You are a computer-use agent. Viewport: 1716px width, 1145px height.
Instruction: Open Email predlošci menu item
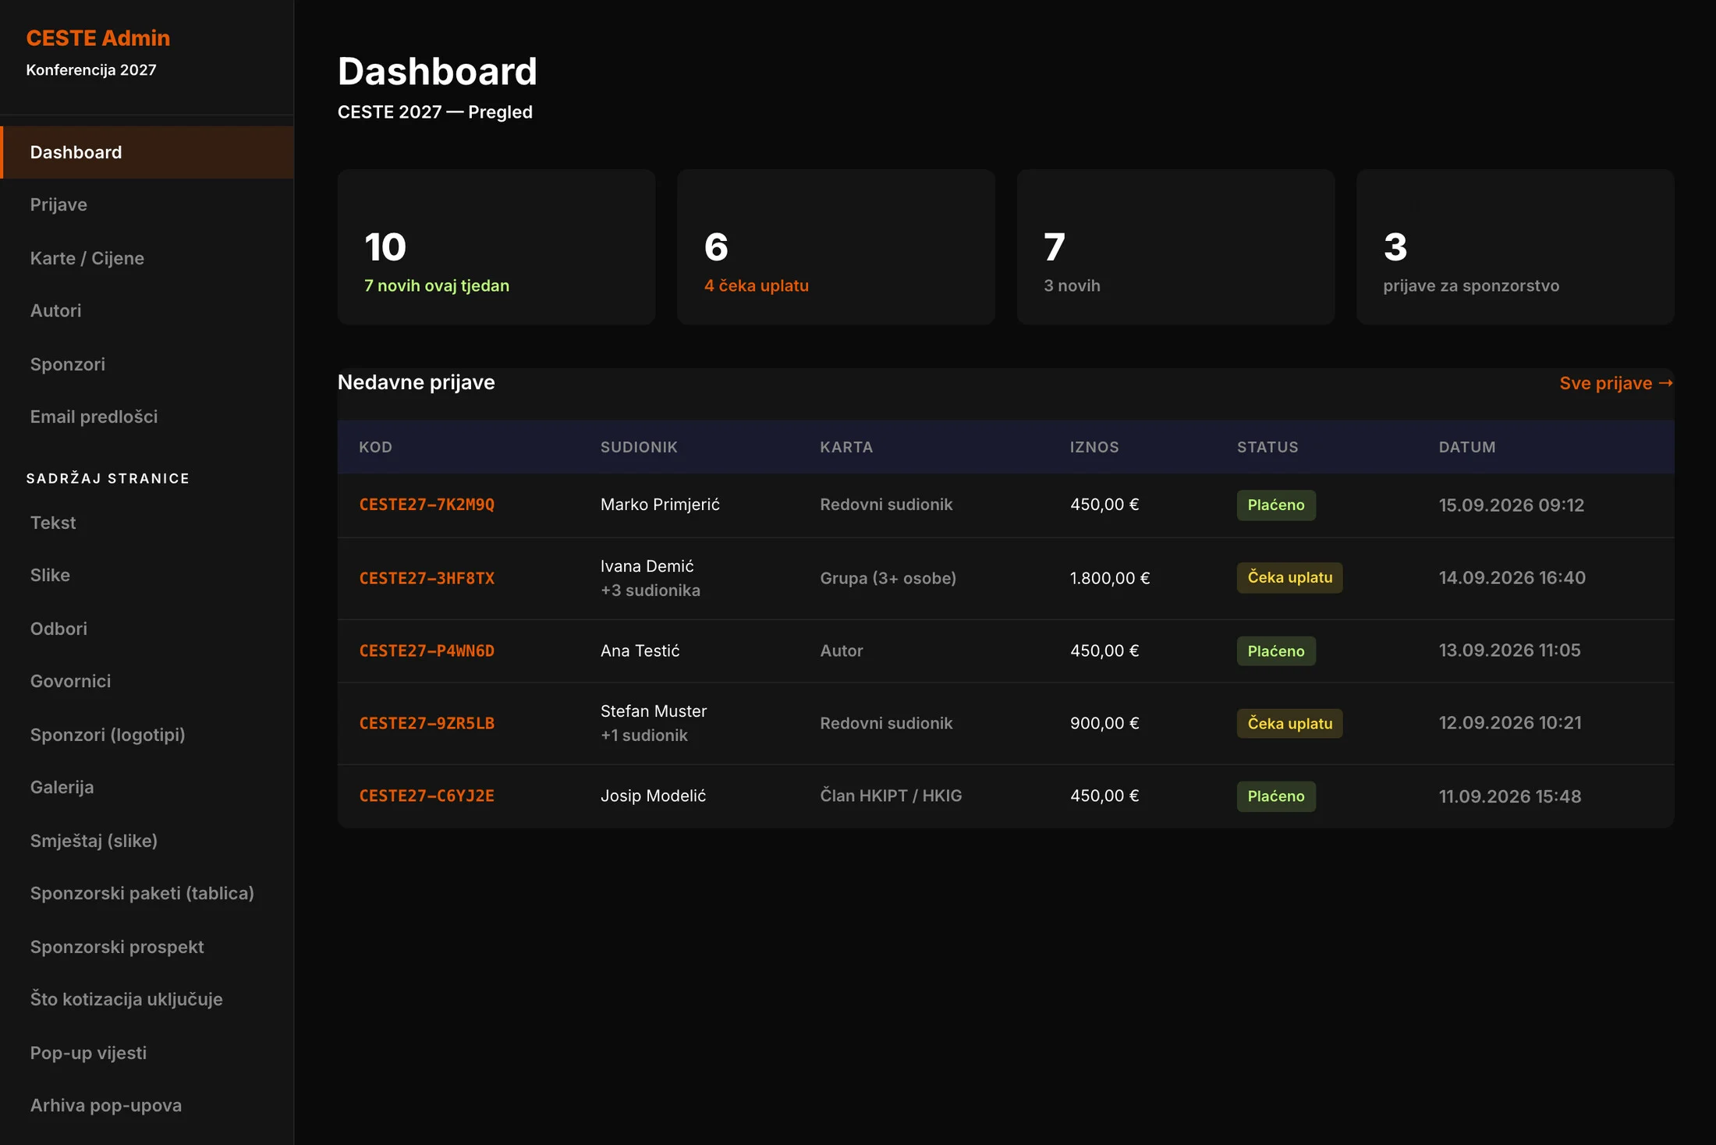click(x=147, y=417)
